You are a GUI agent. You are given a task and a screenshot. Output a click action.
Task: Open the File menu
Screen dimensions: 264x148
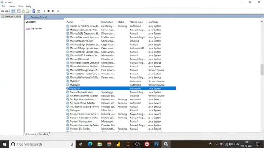tap(4, 7)
